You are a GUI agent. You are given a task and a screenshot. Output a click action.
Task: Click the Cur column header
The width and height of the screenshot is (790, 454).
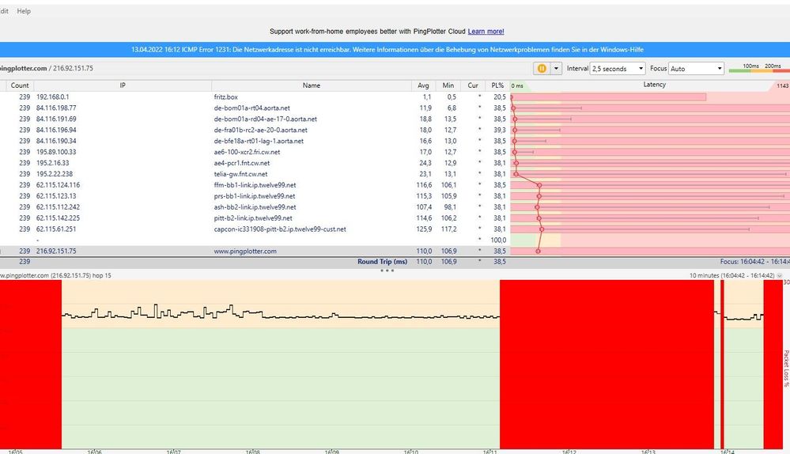(473, 85)
